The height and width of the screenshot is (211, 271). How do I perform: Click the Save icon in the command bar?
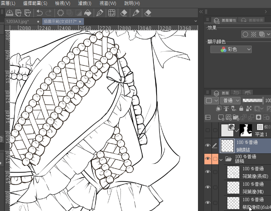pyautogui.click(x=10, y=13)
